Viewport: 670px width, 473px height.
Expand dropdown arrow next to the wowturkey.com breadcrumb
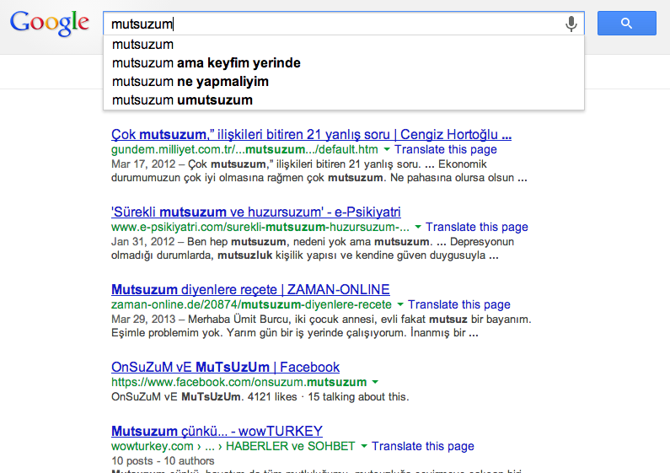pos(364,446)
